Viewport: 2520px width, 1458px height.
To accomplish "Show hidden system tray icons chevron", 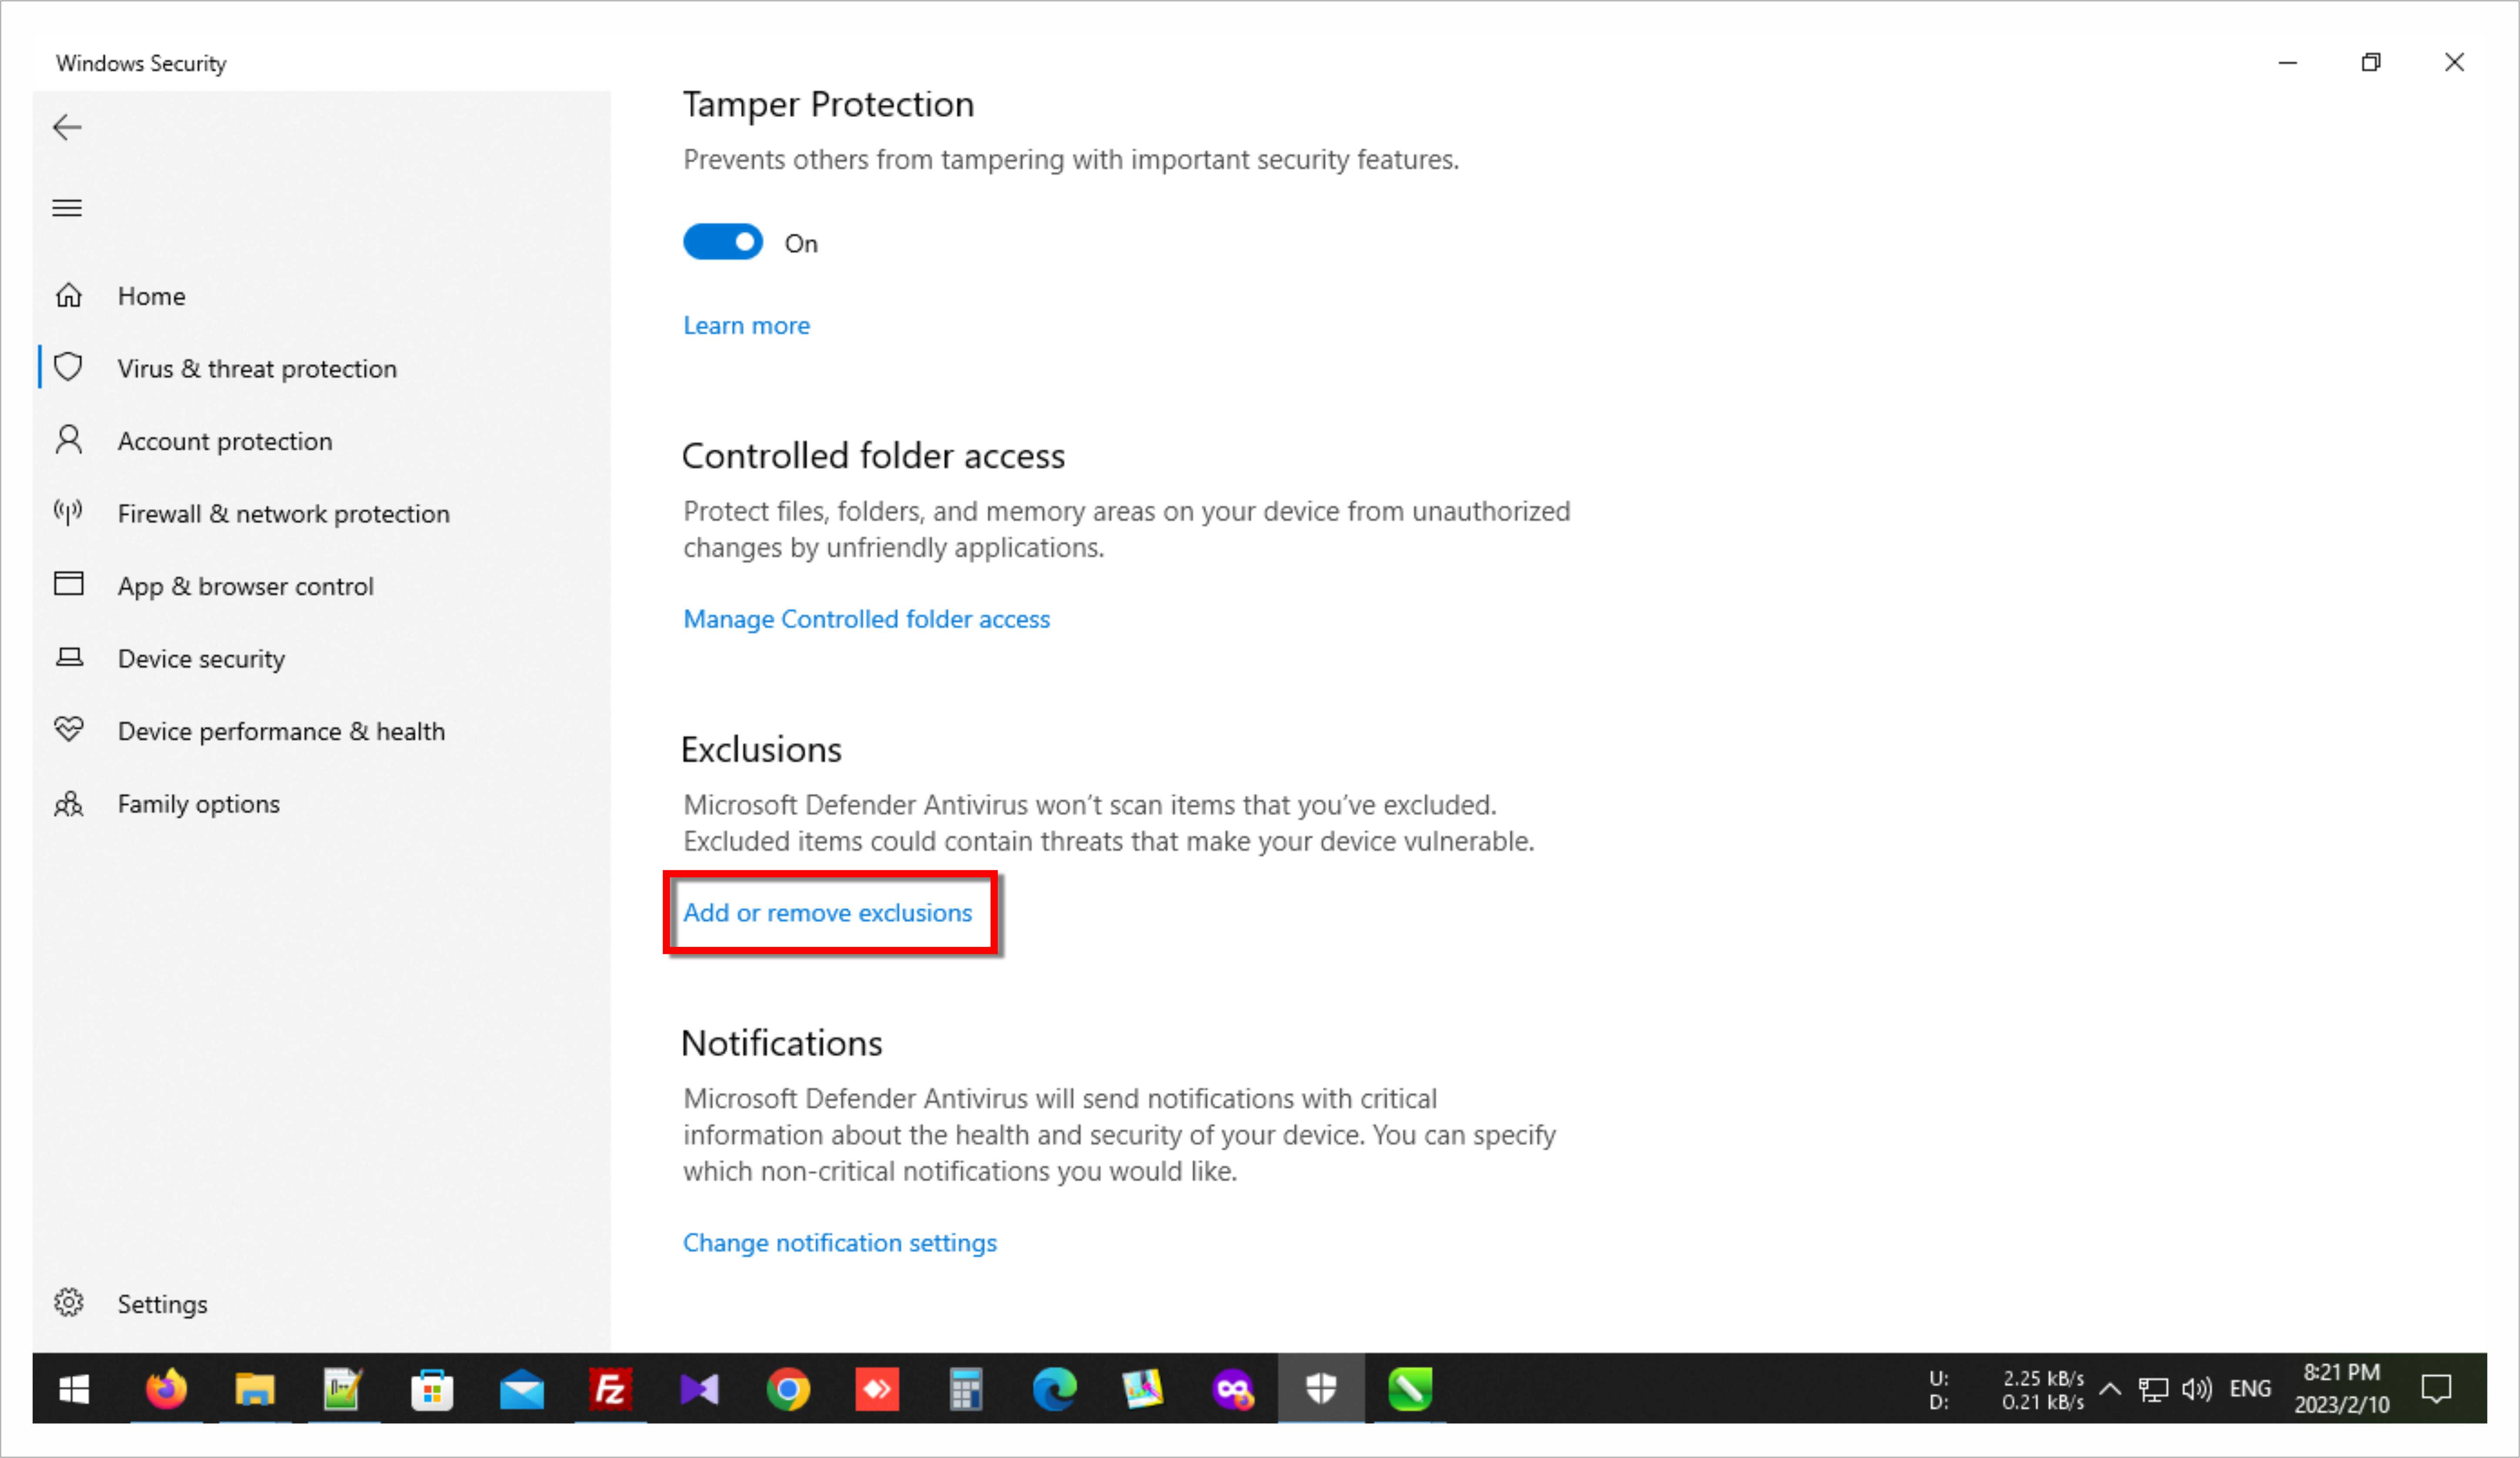I will click(x=2110, y=1388).
